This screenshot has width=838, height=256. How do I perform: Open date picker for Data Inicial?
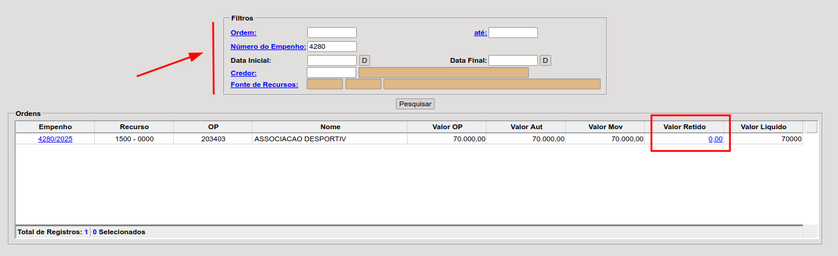[364, 60]
